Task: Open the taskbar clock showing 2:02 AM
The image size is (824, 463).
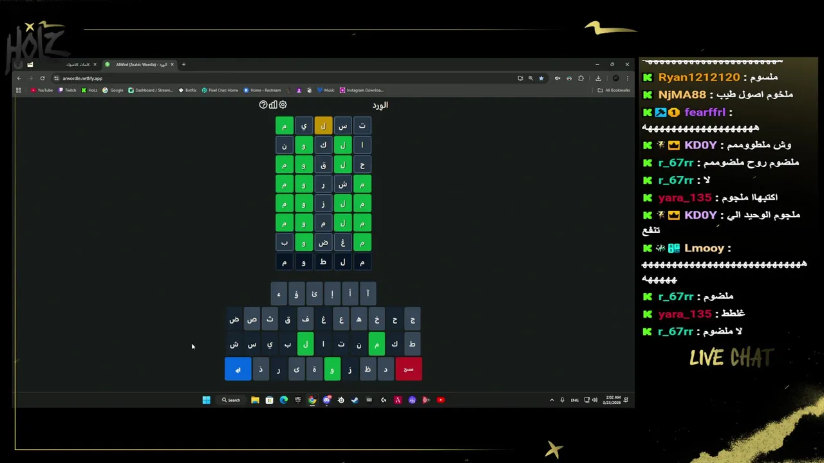Action: click(x=612, y=400)
